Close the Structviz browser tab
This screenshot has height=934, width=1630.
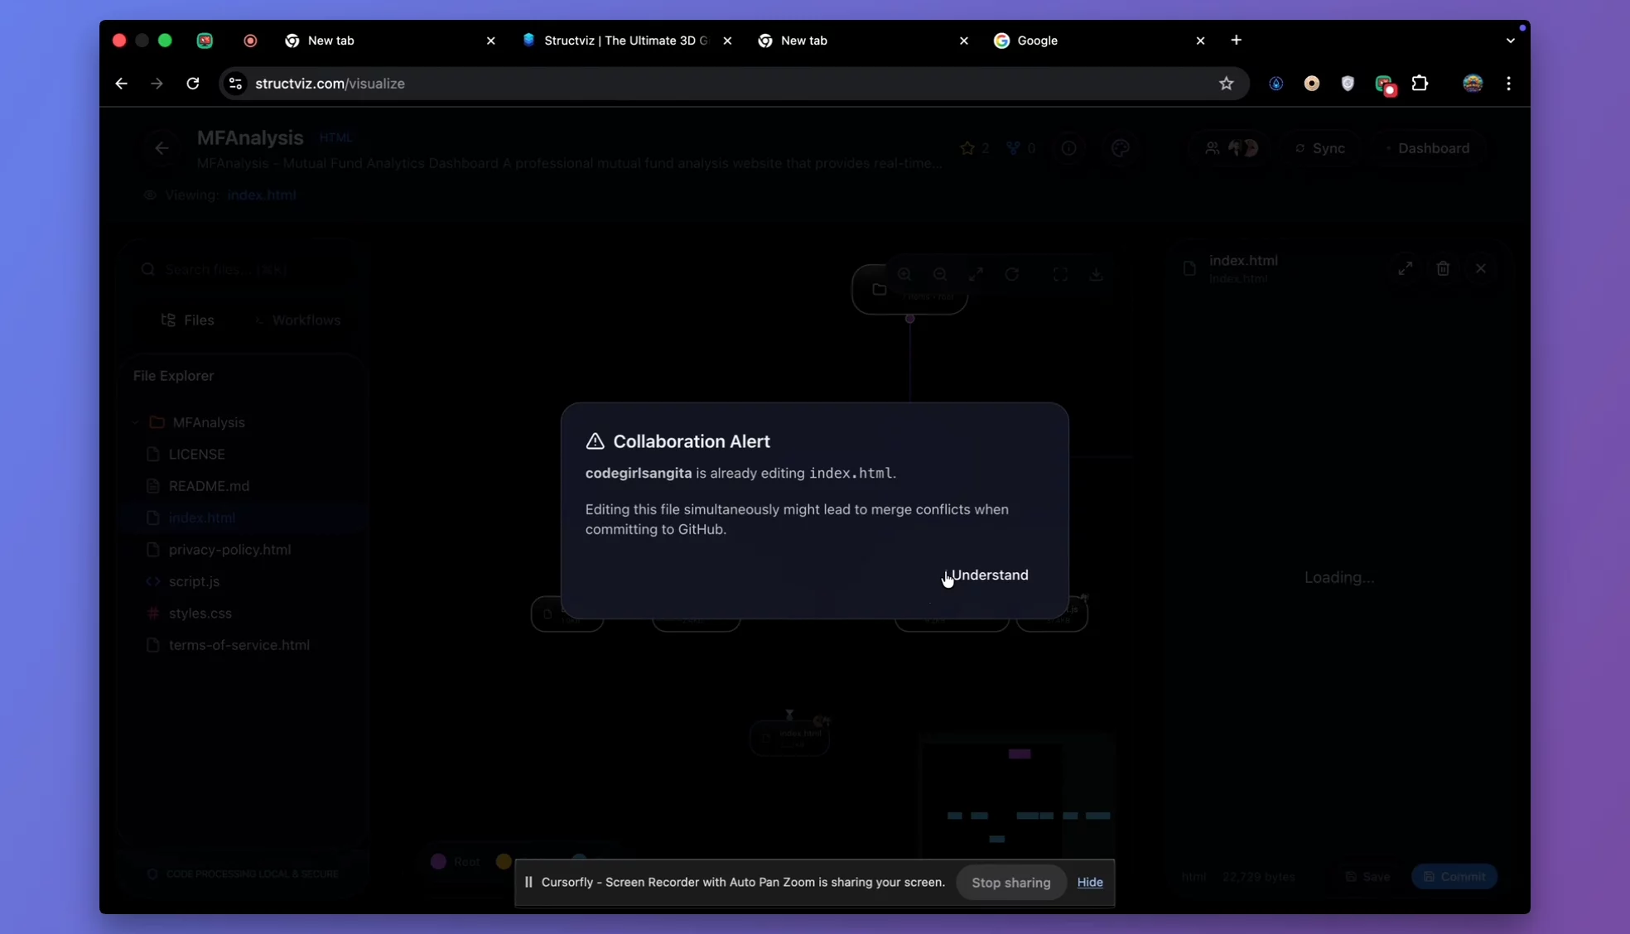tap(727, 41)
